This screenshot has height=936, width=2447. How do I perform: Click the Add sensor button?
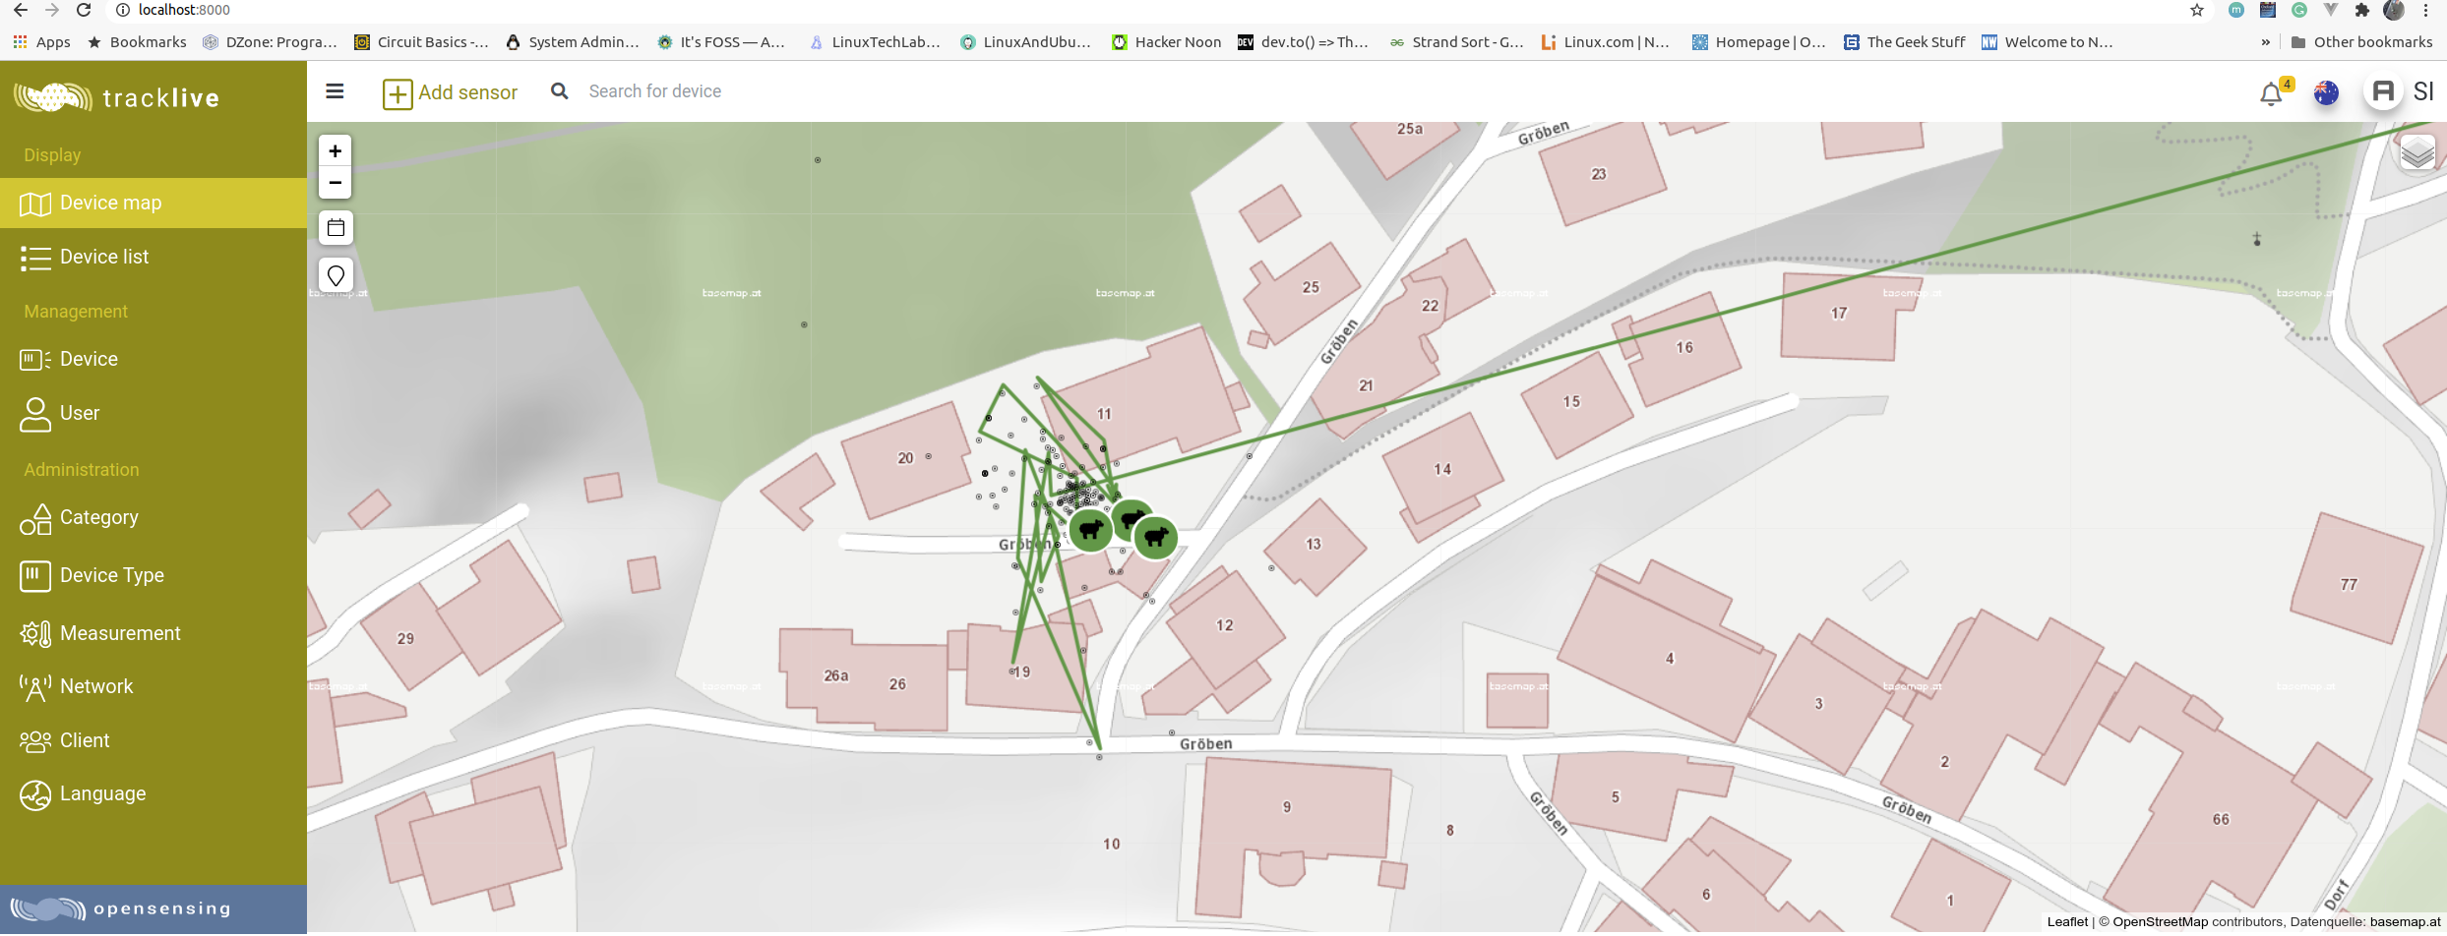[451, 92]
